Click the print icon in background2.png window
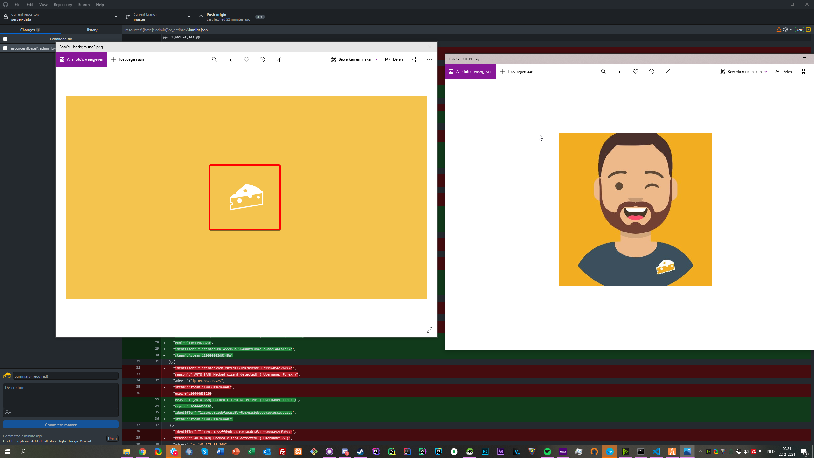This screenshot has width=814, height=458. [x=414, y=59]
